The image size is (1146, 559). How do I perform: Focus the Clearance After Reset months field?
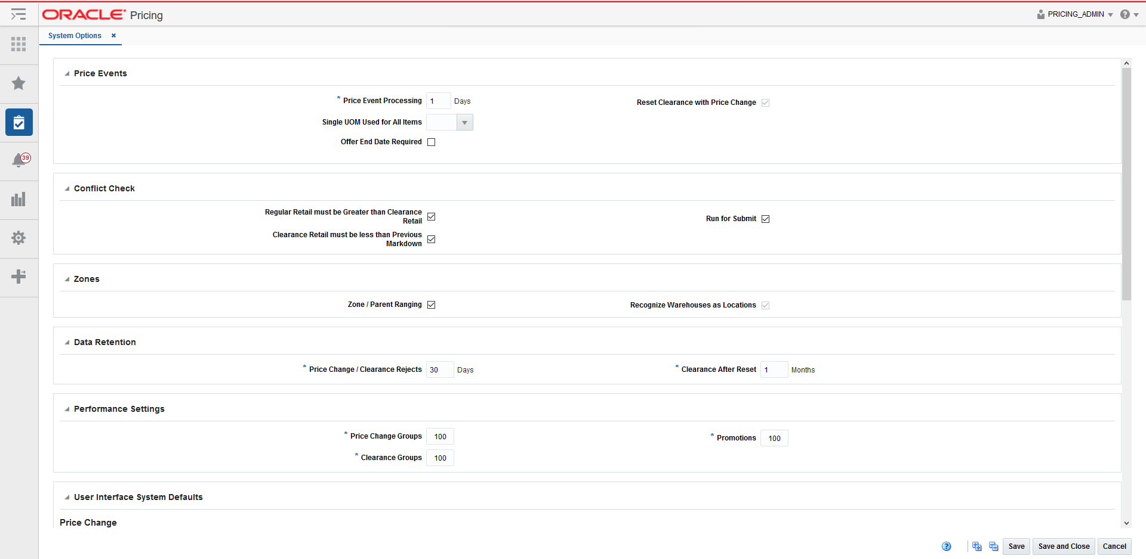[x=774, y=369]
